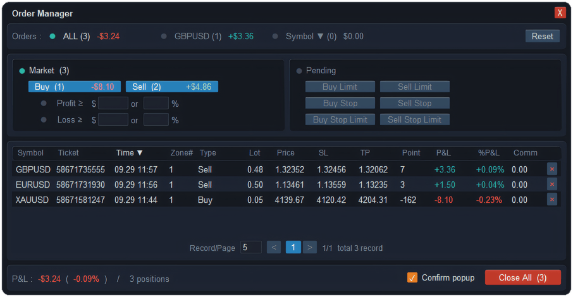Enable the Loss threshold radio option
The width and height of the screenshot is (573, 297).
[x=44, y=119]
